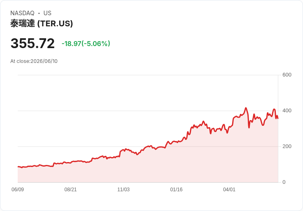Click the 01/16 x-axis date label
The image size is (303, 211).
pos(176,189)
